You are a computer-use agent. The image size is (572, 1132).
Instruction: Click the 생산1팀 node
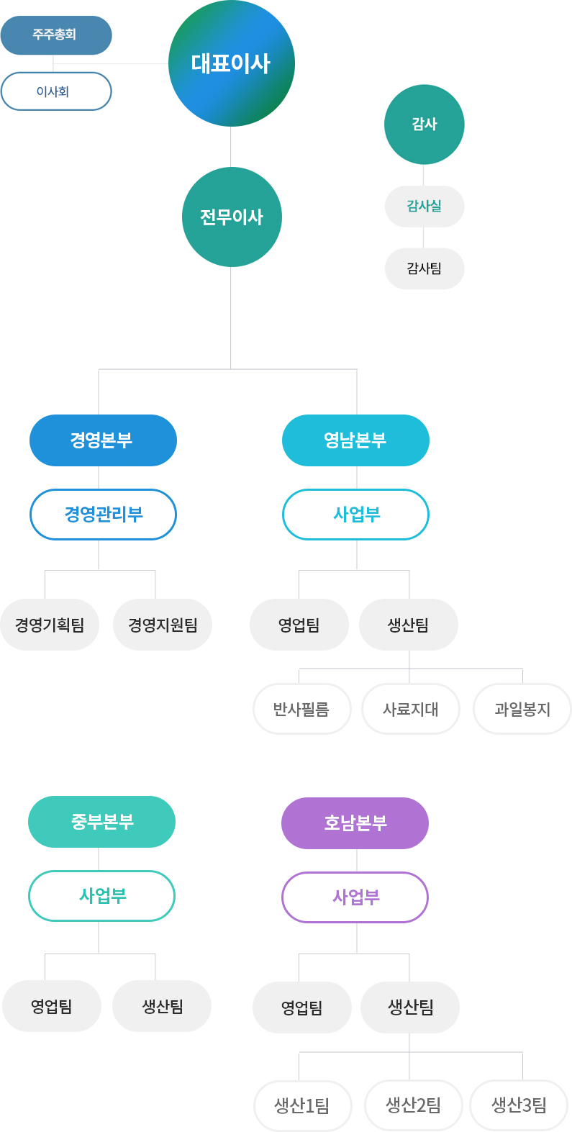[303, 1105]
